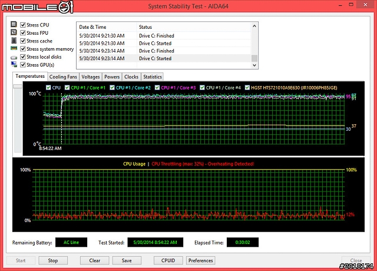Screen dimensions: 377x271
Task: Toggle the Stress GPU(s) checkbox
Action: pyautogui.click(x=23, y=65)
